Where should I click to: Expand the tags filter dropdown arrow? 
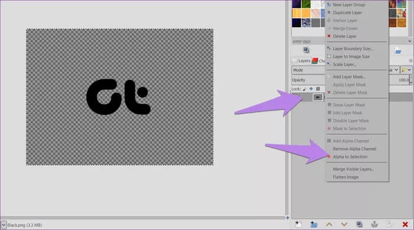410,41
